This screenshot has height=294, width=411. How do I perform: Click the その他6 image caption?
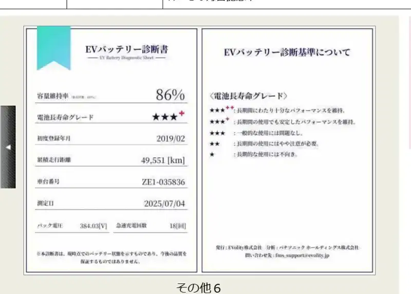198,288
